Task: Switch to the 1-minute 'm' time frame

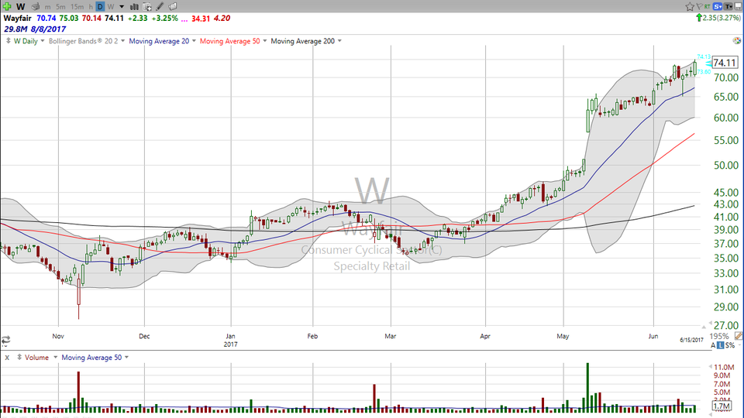Action: (47, 7)
